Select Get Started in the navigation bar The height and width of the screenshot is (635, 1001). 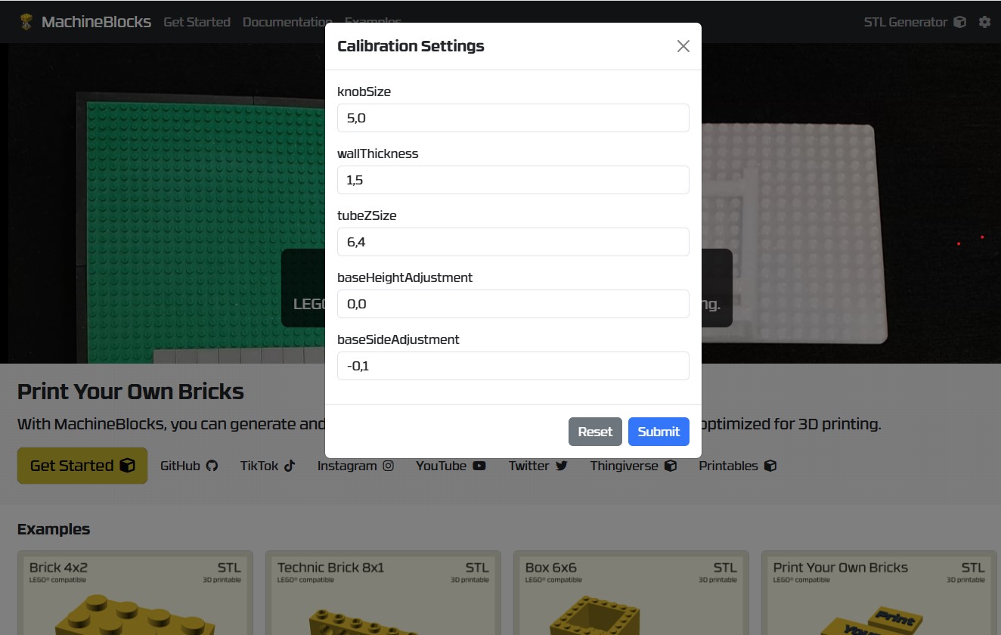coord(197,22)
